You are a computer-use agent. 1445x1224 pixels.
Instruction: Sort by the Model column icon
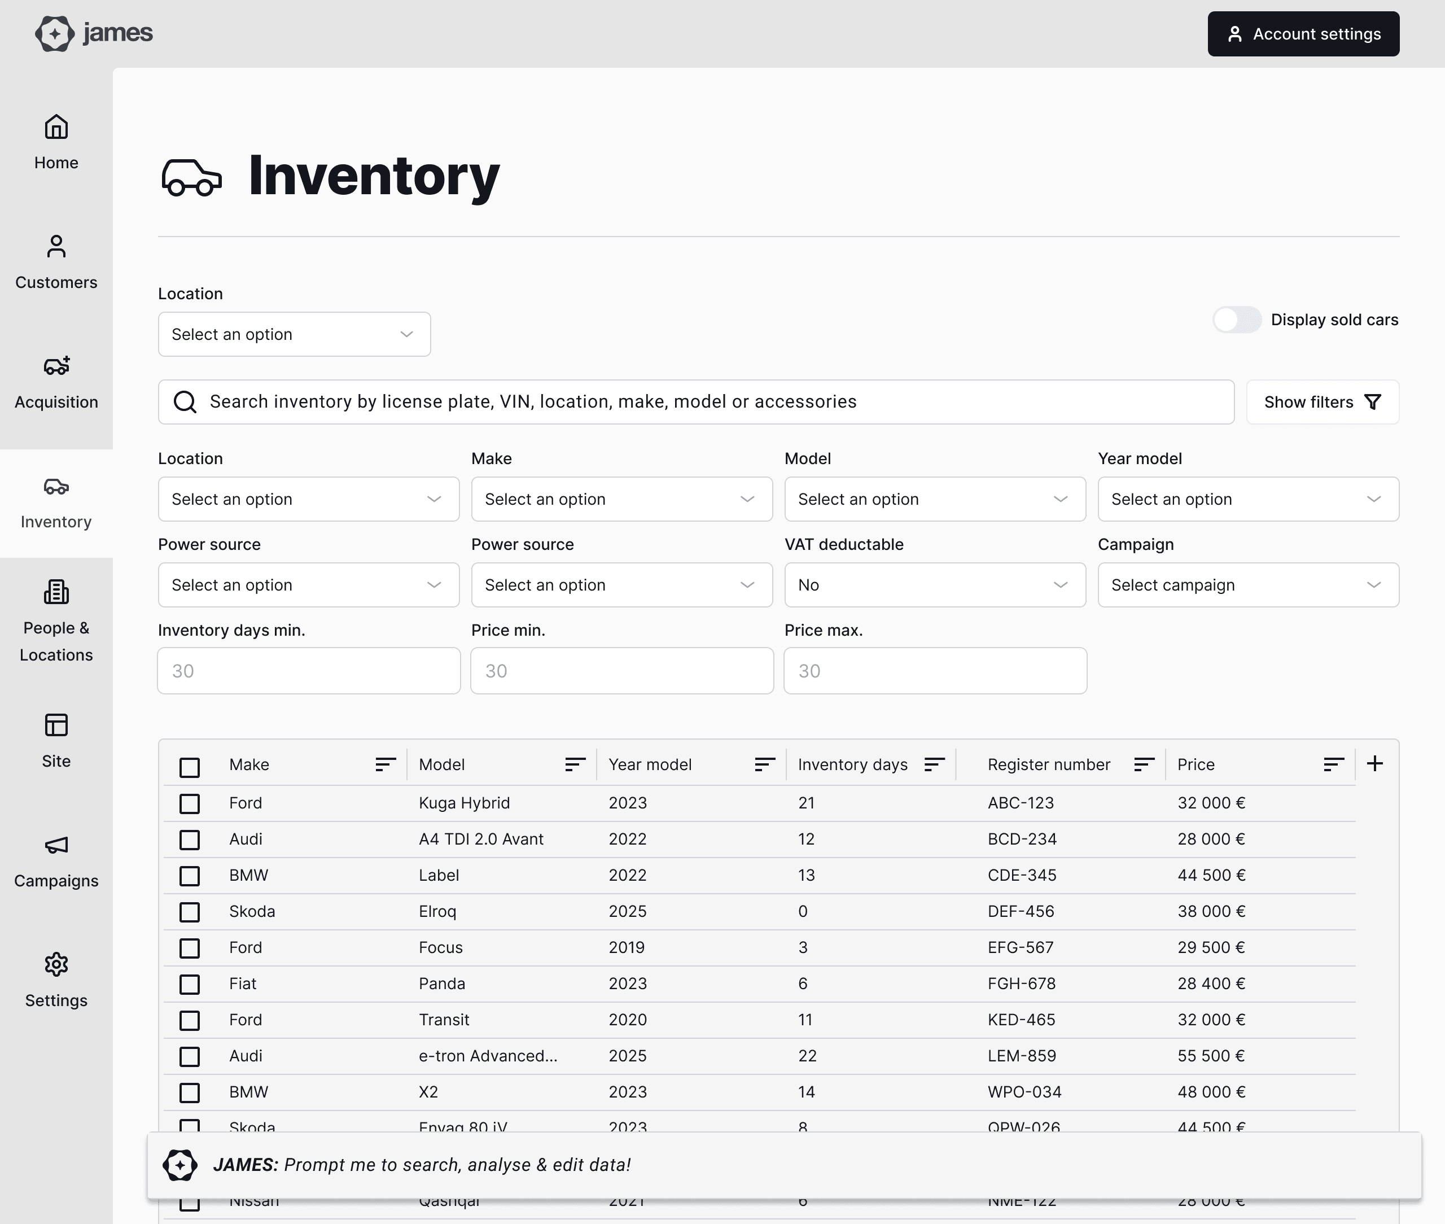pyautogui.click(x=575, y=764)
